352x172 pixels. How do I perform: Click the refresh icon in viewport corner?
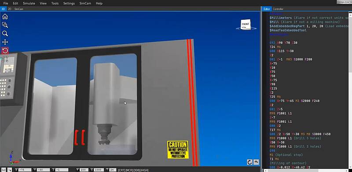click(x=249, y=162)
